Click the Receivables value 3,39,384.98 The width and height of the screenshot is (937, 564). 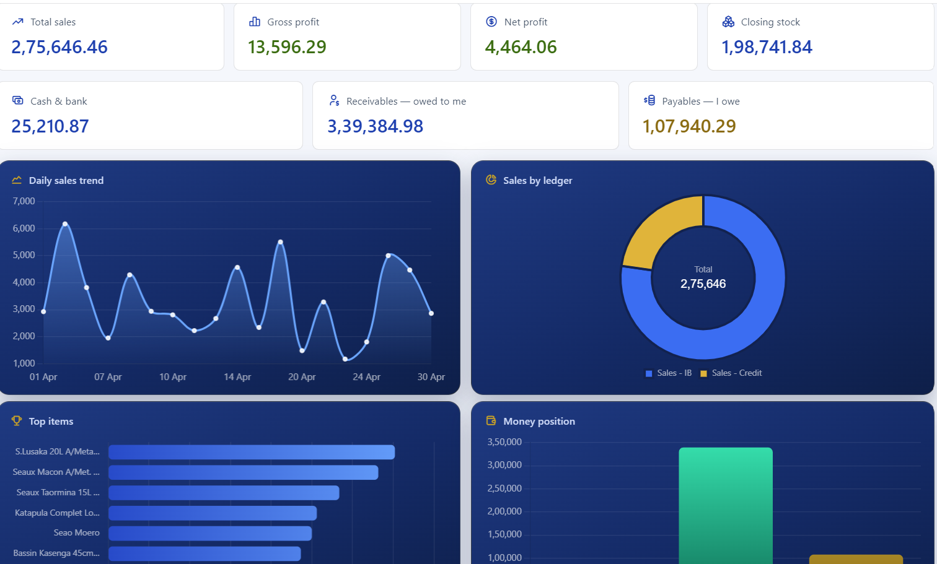376,126
